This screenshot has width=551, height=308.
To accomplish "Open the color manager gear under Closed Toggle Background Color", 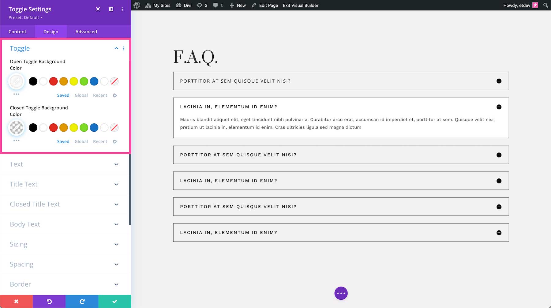I will (115, 141).
